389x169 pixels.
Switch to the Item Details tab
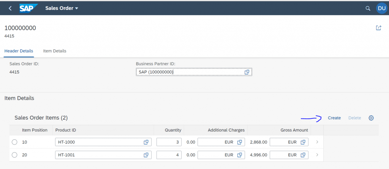click(x=55, y=51)
